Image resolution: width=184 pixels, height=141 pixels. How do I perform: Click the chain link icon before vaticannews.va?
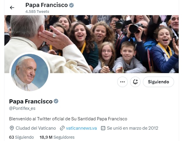point(62,128)
